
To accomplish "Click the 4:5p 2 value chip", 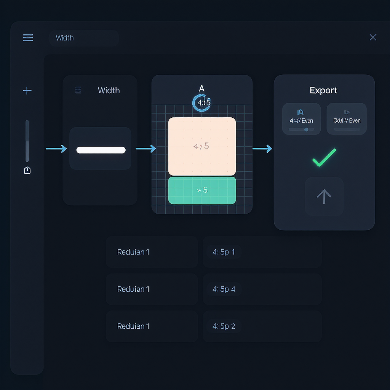I will pos(224,326).
